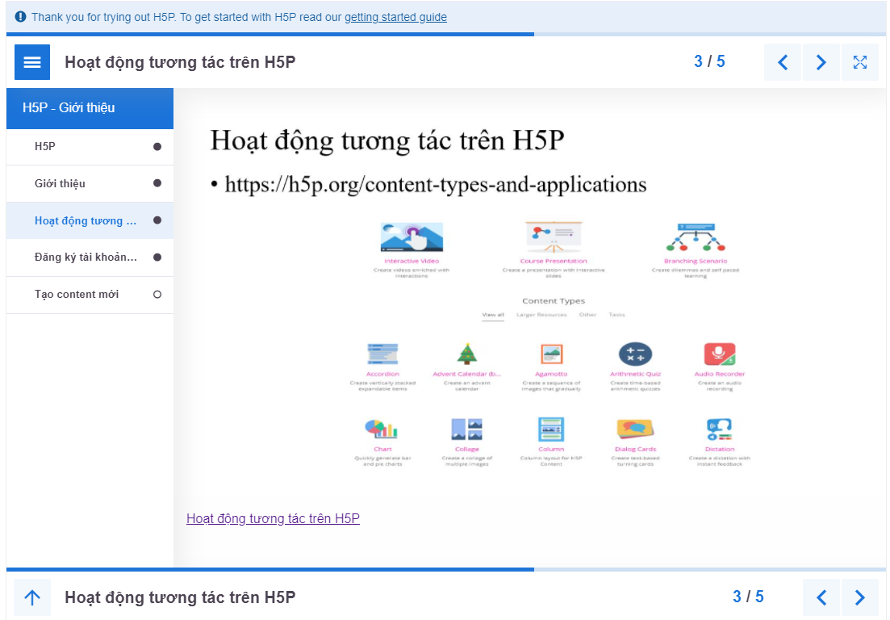Select the 'Hoạt động tương ...' chapter item
Image resolution: width=890 pixels, height=620 pixels.
click(90, 220)
